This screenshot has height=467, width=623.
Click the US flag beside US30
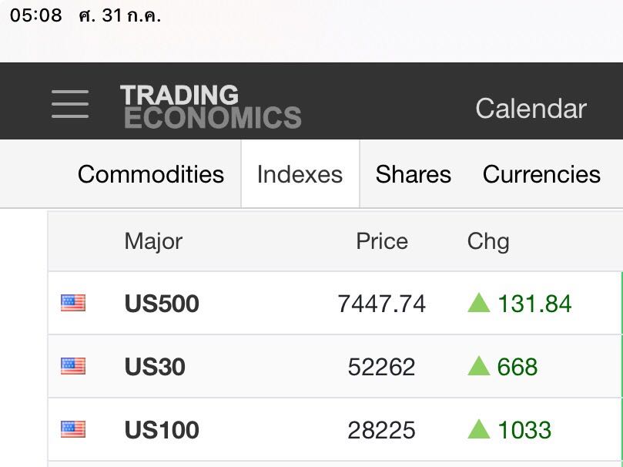pos(73,366)
